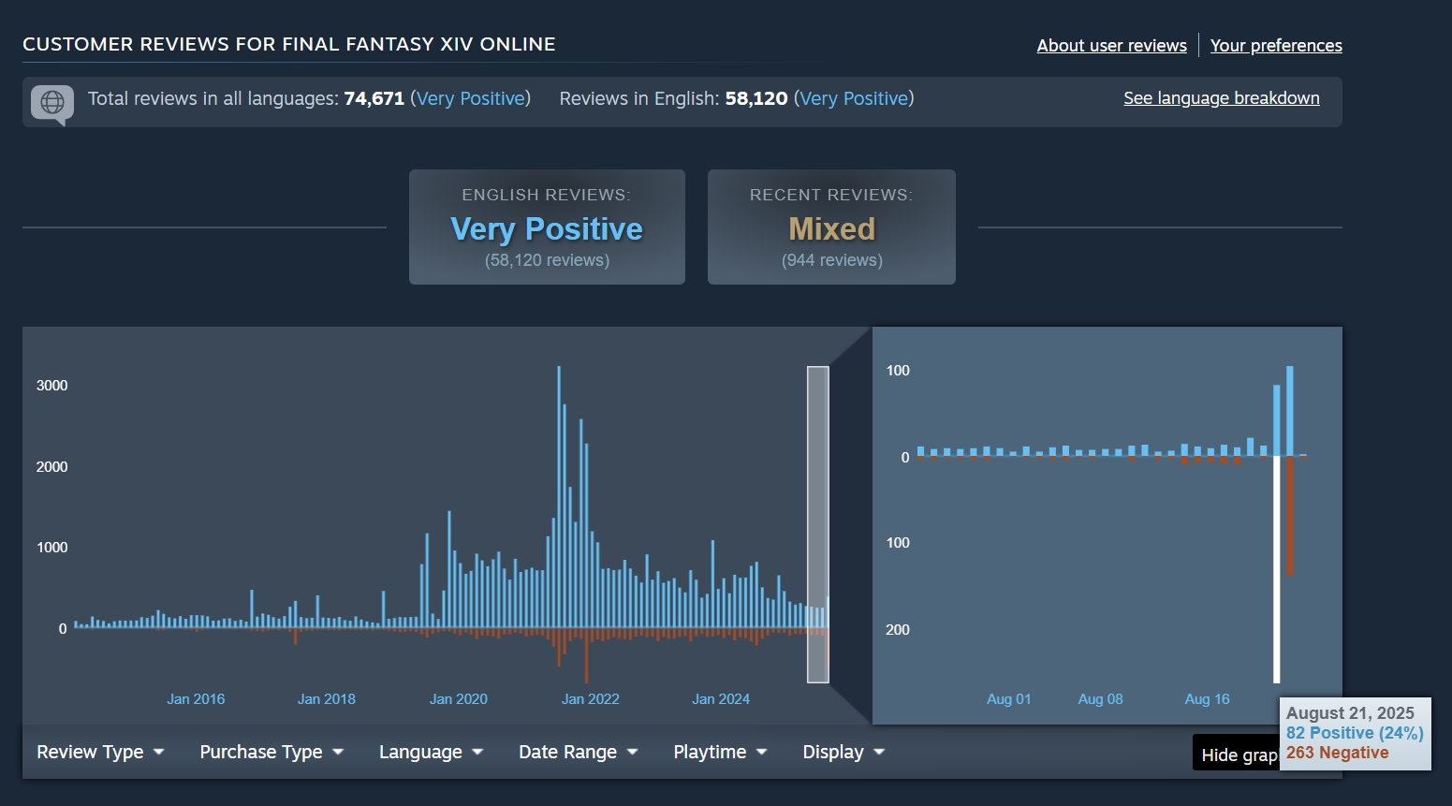The image size is (1452, 806).
Task: Click the "3000" y-axis value
Action: (x=52, y=386)
